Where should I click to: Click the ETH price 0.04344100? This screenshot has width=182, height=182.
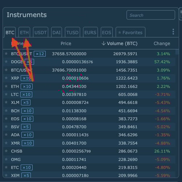pyautogui.click(x=74, y=86)
